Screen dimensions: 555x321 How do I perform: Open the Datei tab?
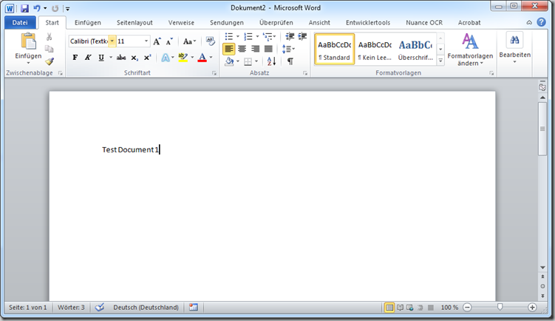coord(20,23)
